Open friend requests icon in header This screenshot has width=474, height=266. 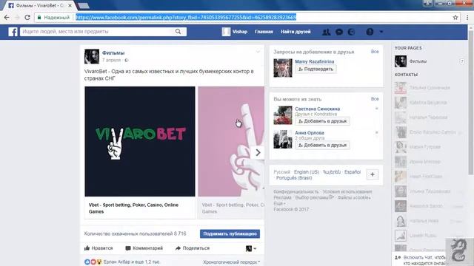click(x=326, y=32)
